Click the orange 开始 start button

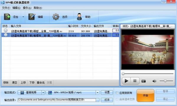click(145, 95)
